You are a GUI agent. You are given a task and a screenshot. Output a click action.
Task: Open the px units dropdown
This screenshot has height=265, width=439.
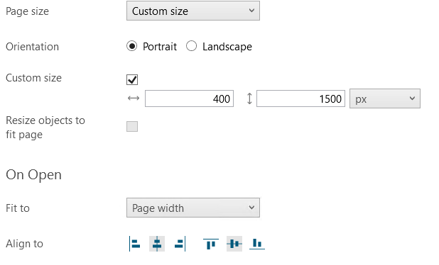385,98
